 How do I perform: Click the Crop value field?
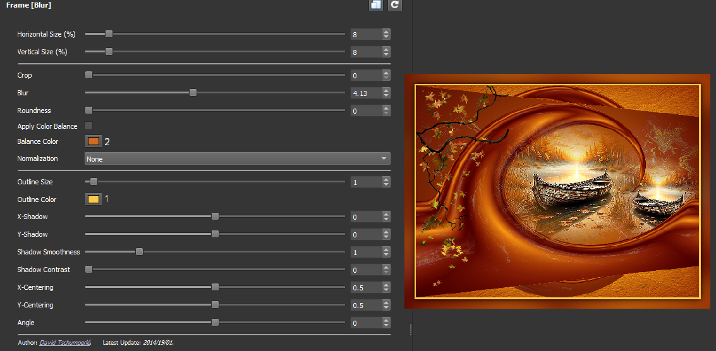pos(367,75)
